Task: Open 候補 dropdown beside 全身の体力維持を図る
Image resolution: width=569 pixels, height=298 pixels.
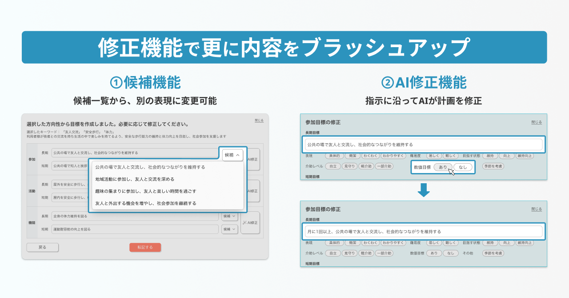Action: click(230, 216)
